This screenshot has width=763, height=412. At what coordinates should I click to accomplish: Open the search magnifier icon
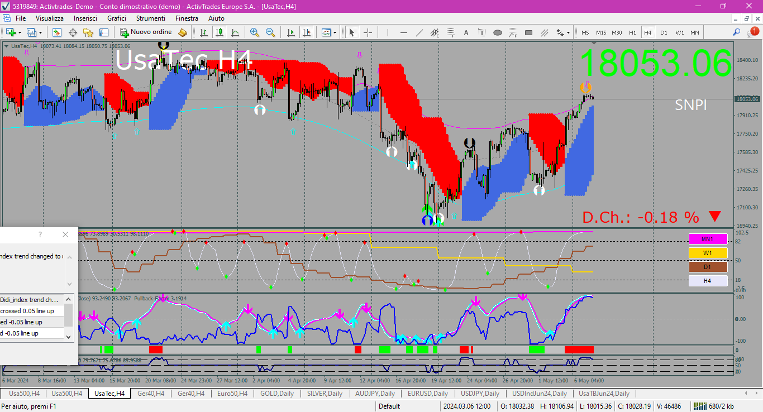(737, 32)
